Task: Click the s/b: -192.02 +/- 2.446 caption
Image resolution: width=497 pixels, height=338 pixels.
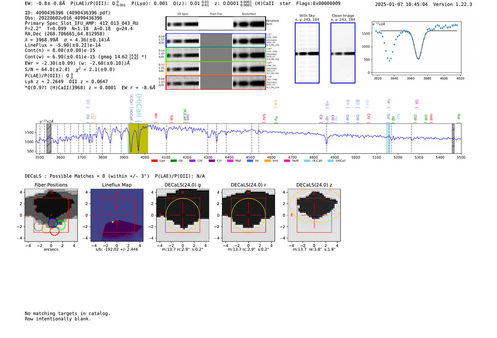Action: coord(117,249)
